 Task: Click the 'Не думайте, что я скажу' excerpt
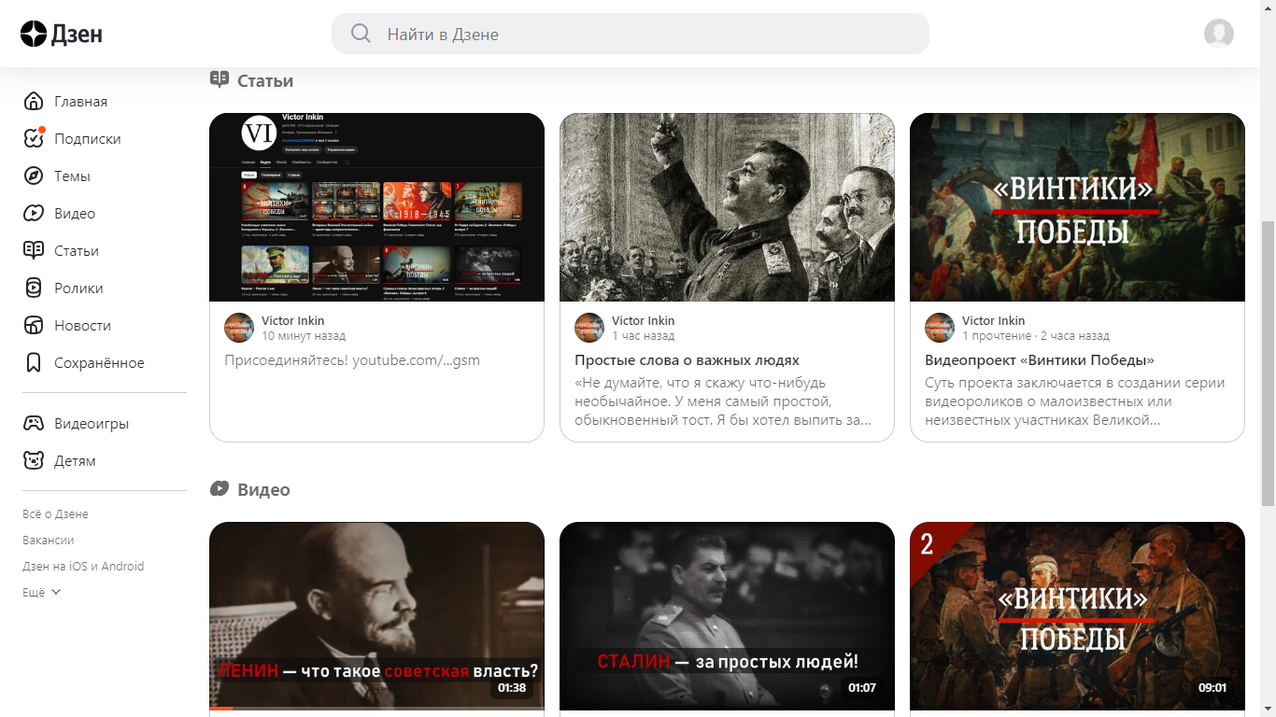tap(723, 401)
